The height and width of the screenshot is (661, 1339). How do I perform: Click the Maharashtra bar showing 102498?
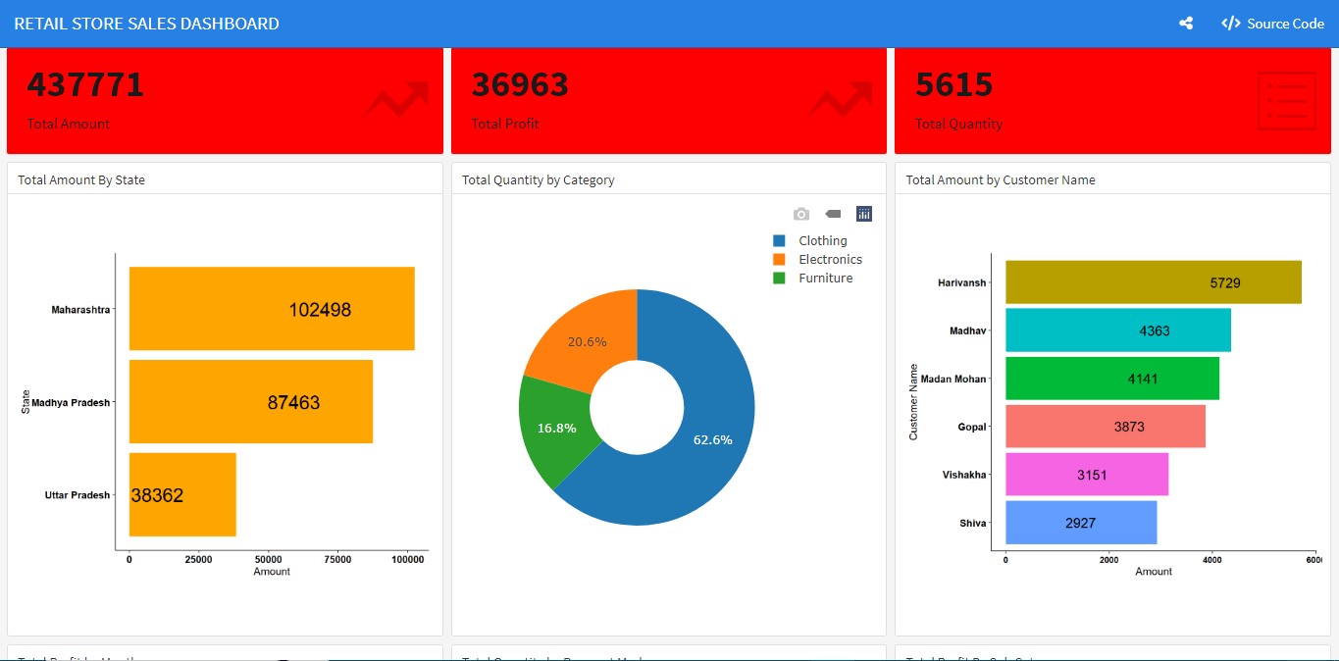[x=272, y=309]
